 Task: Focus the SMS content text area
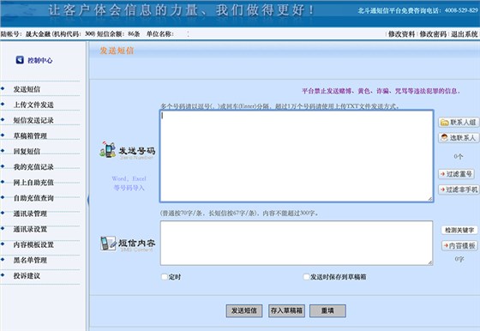pos(297,244)
